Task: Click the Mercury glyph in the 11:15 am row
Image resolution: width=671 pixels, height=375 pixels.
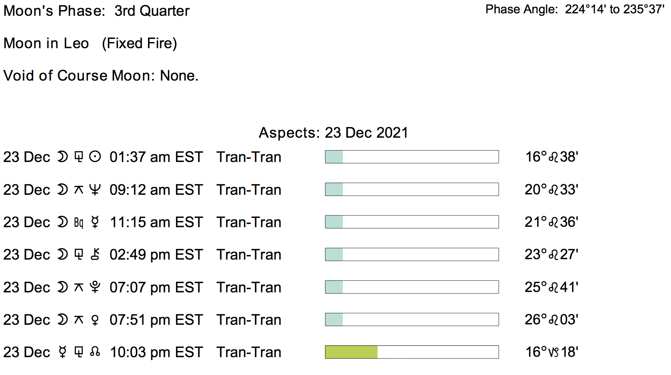Action: 95,222
